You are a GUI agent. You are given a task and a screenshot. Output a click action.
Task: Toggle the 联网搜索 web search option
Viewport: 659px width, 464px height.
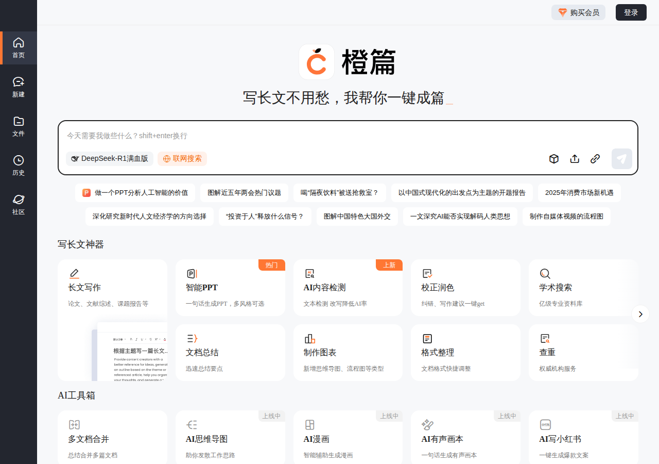(x=182, y=159)
